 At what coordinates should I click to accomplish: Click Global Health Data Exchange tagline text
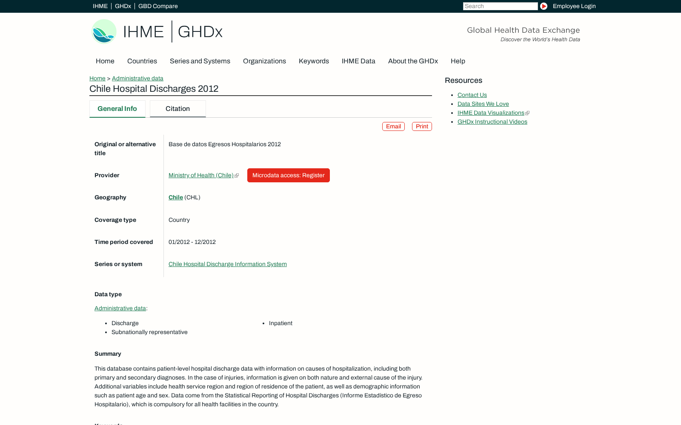pos(523,30)
